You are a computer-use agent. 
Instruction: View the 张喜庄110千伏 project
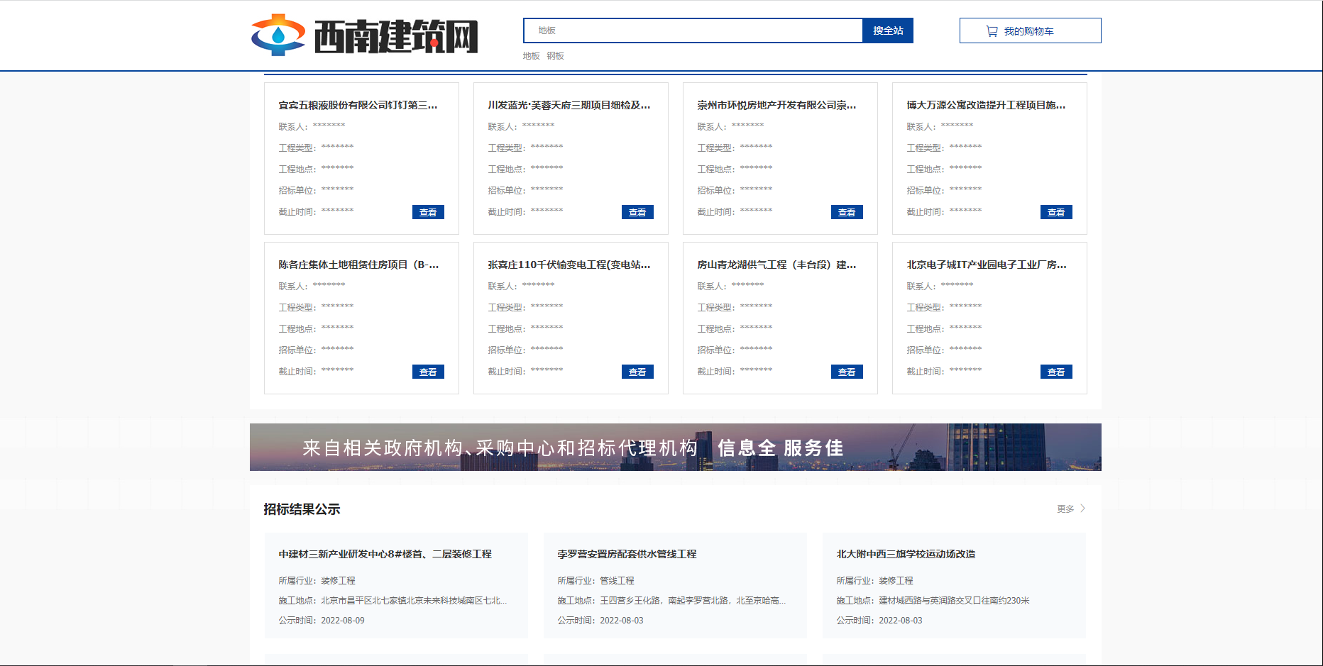coord(637,372)
